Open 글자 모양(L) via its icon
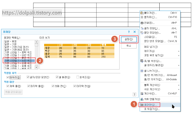 (142, 28)
